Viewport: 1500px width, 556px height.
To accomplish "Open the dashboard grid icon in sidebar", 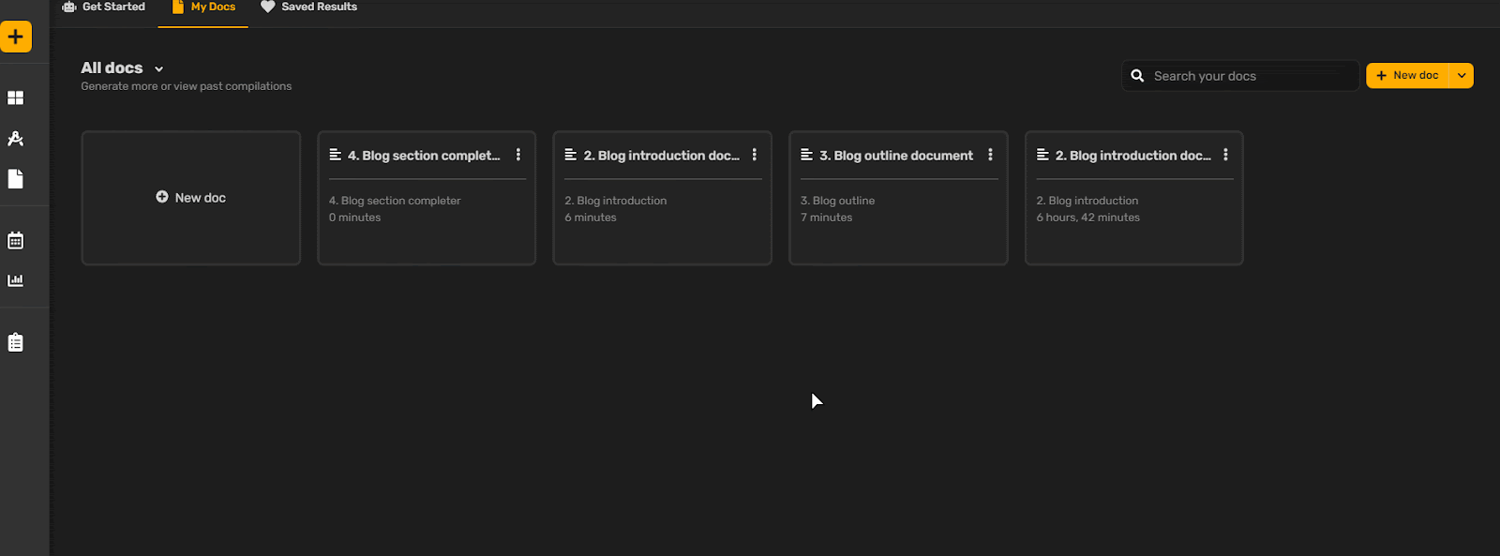I will (16, 98).
